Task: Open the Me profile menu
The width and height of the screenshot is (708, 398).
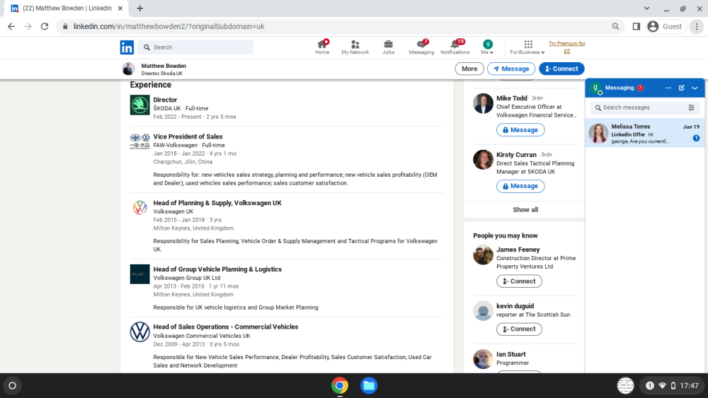Action: click(487, 47)
